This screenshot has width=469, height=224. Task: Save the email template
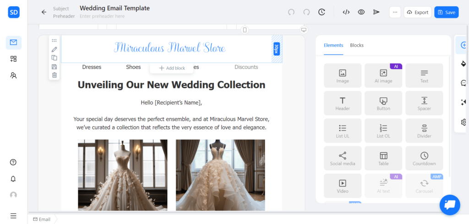[446, 12]
